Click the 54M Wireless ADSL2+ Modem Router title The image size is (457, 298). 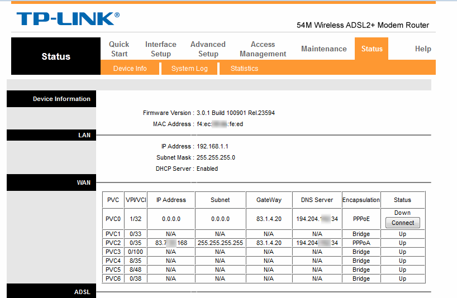(x=363, y=25)
